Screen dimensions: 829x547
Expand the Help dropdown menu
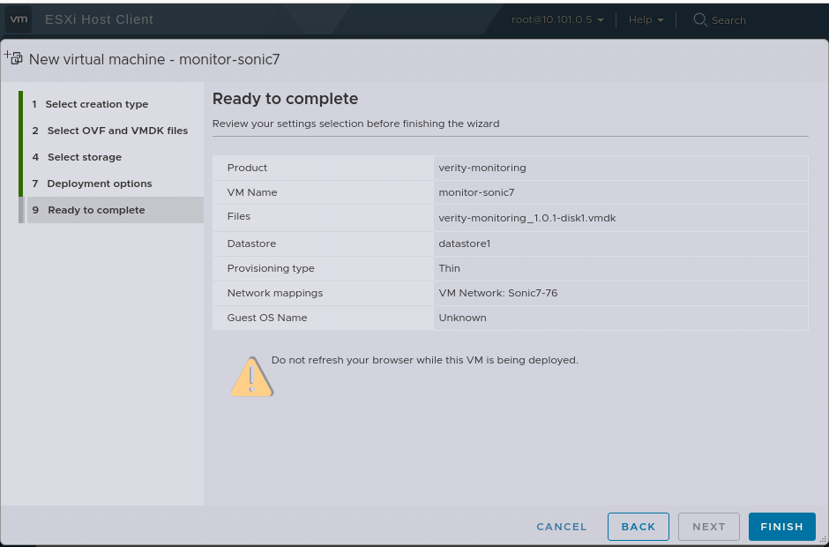tap(646, 19)
